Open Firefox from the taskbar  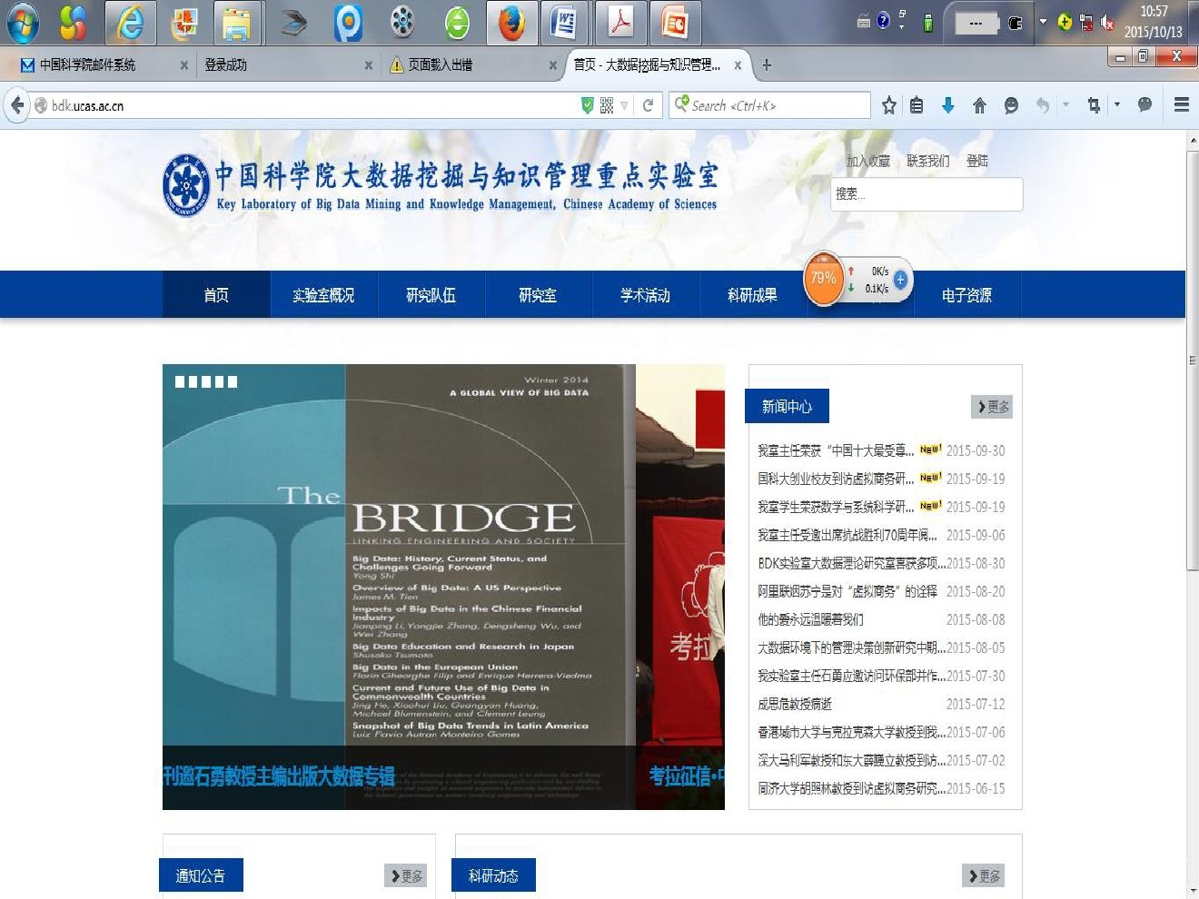pyautogui.click(x=511, y=23)
